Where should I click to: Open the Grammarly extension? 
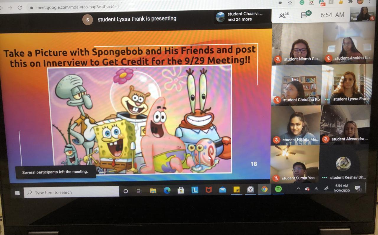coord(302,2)
